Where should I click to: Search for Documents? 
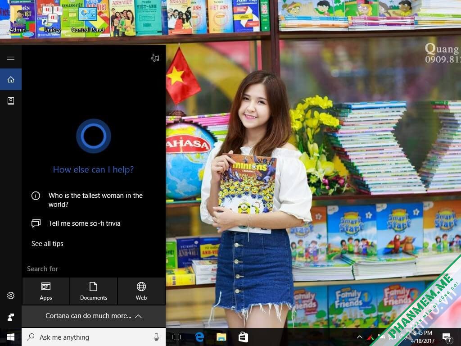click(94, 291)
